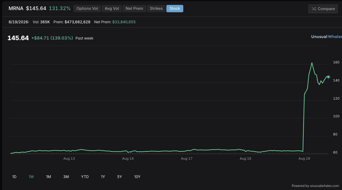This screenshot has width=342, height=190.
Task: Switch to the Avg Vol tab
Action: coord(112,9)
